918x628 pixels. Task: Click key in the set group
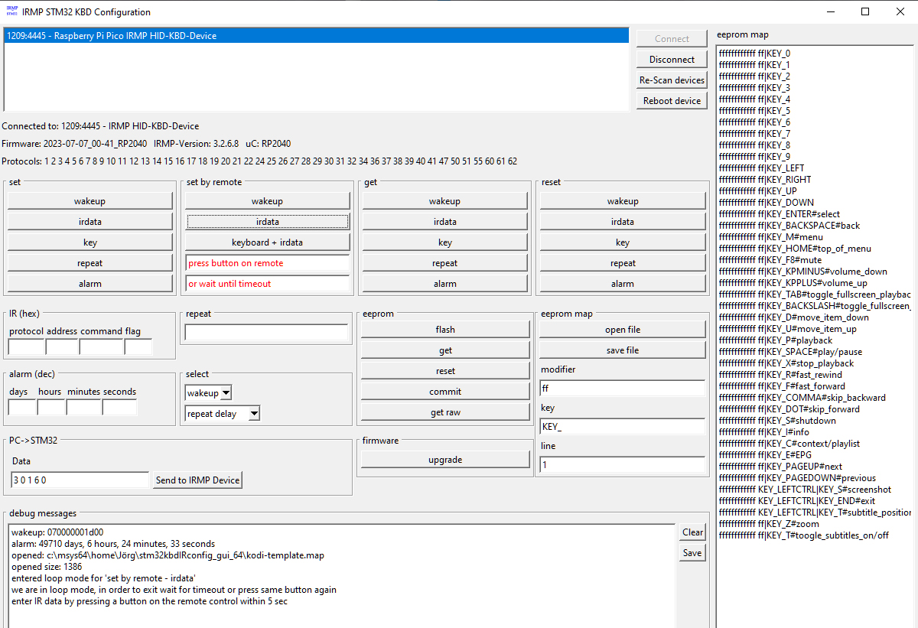90,242
